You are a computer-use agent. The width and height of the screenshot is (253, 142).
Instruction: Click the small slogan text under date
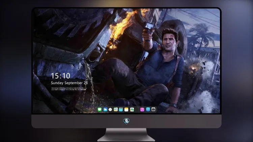[x=68, y=89]
